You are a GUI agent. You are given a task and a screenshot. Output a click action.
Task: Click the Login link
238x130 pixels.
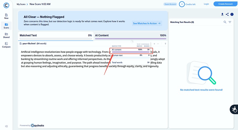206,4
